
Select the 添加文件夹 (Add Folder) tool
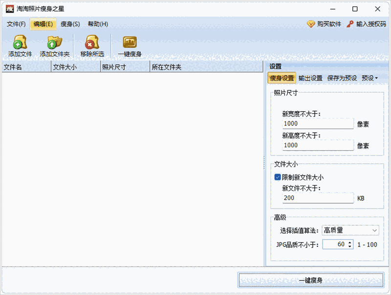click(x=54, y=46)
